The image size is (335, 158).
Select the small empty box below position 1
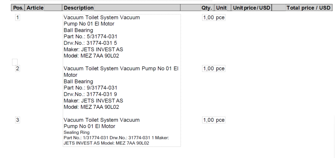click(15, 62)
